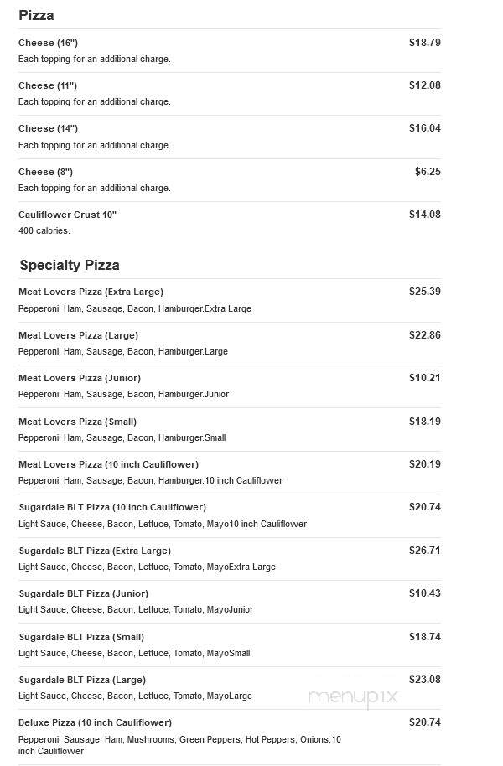The image size is (503, 766).
Task: Click the Specialty Pizza section heading
Action: click(70, 266)
